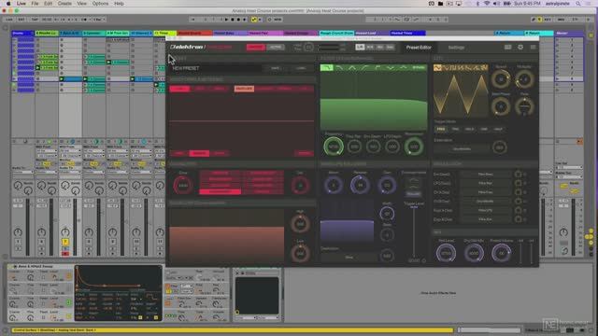
Task: Open the Options menu
Action: pyautogui.click(x=100, y=4)
